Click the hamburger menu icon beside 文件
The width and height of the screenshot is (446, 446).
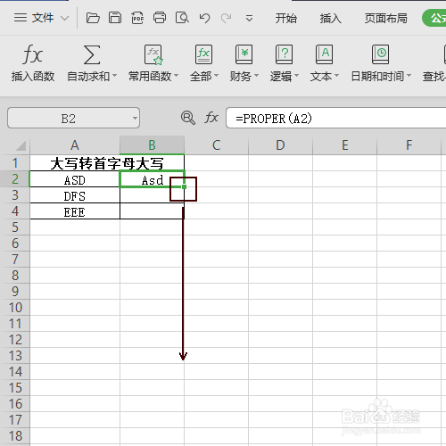[21, 18]
